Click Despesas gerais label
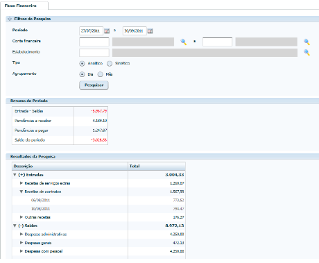Image resolution: width=319 pixels, height=263 pixels. pyautogui.click(x=38, y=243)
